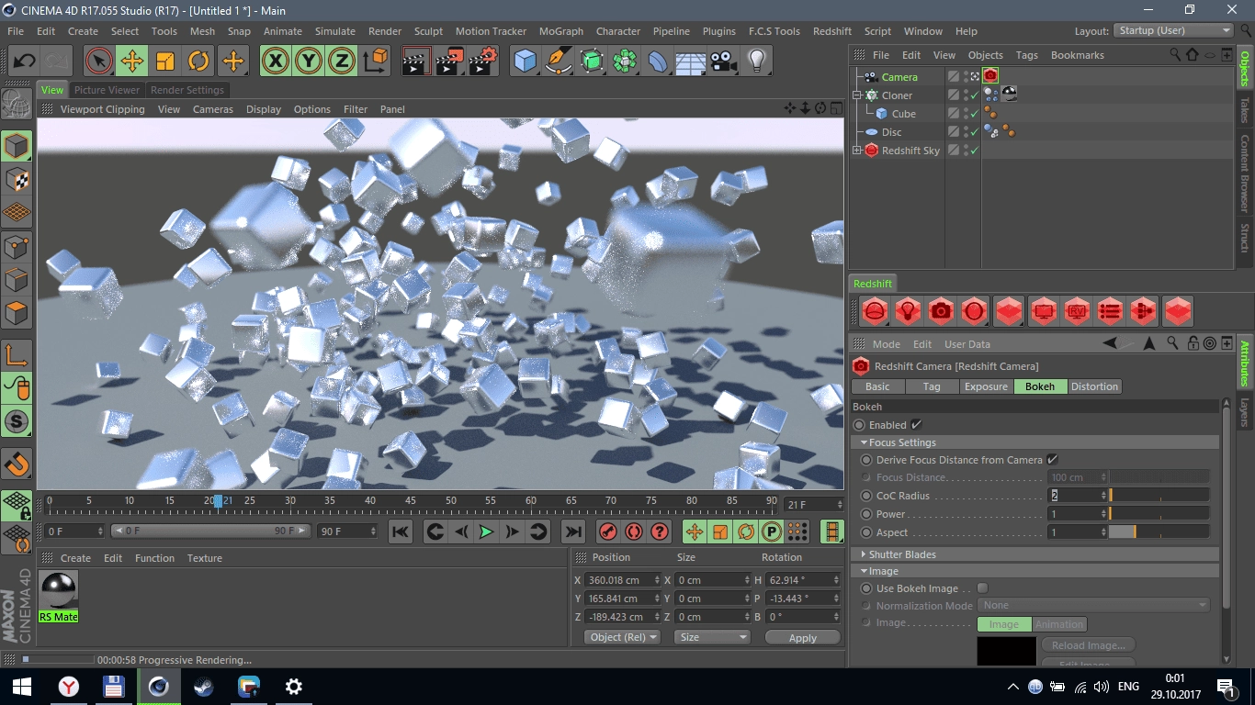Open the Spline pen tool

click(559, 62)
